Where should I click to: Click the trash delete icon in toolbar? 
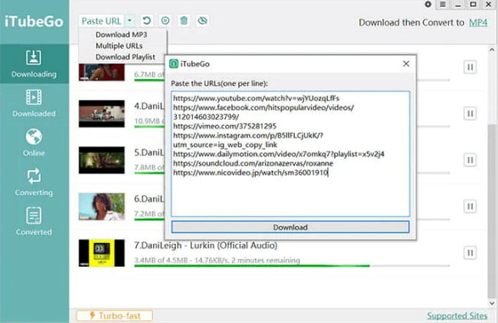pyautogui.click(x=184, y=21)
